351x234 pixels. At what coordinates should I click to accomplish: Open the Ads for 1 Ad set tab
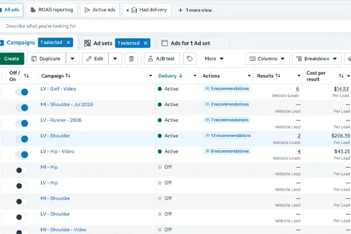click(x=186, y=43)
